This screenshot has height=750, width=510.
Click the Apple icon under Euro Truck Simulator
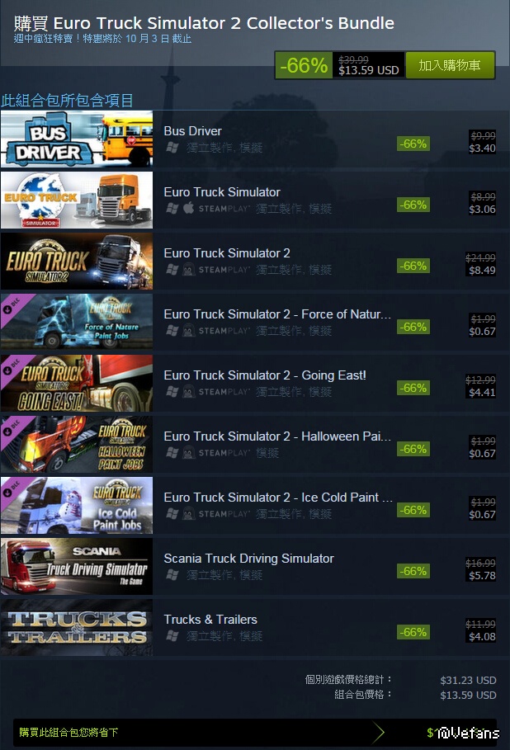pos(188,208)
